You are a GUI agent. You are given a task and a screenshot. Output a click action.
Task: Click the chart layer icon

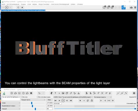[x=79, y=93]
